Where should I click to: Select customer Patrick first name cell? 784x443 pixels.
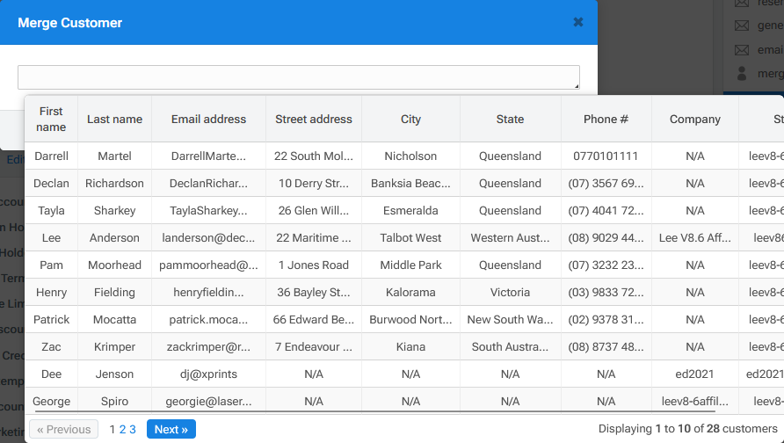[x=51, y=319]
